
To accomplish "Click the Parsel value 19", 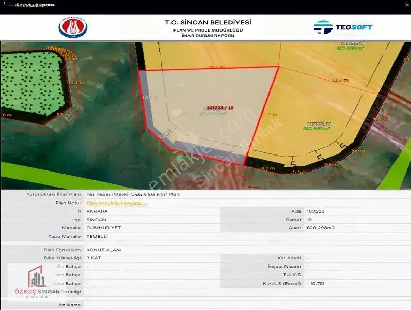I will pos(309,220).
